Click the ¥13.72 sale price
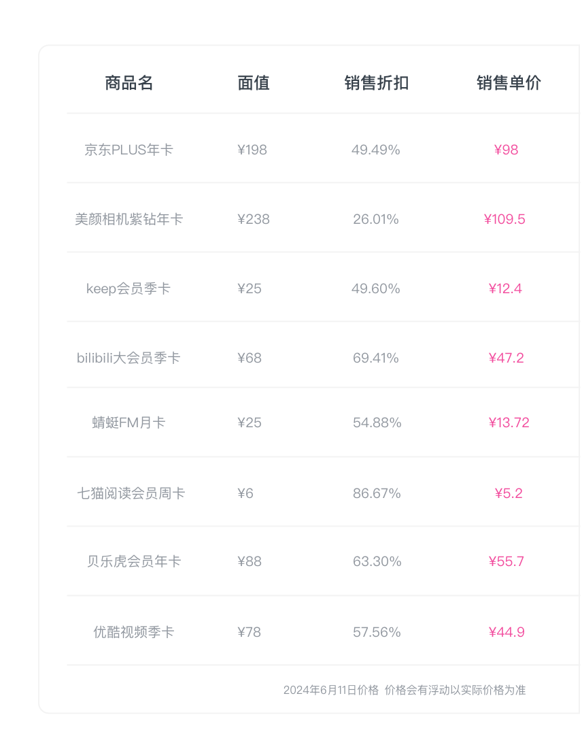 click(x=509, y=422)
